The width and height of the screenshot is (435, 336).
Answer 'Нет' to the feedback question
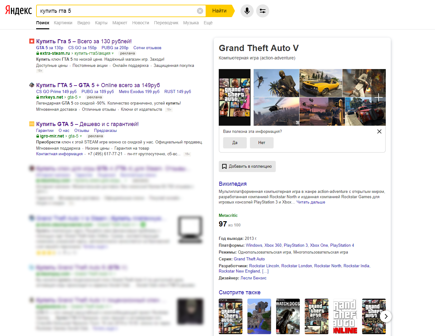click(262, 143)
